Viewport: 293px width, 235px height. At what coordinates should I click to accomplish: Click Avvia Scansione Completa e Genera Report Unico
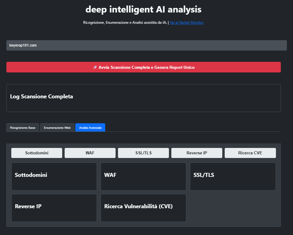pyautogui.click(x=143, y=67)
